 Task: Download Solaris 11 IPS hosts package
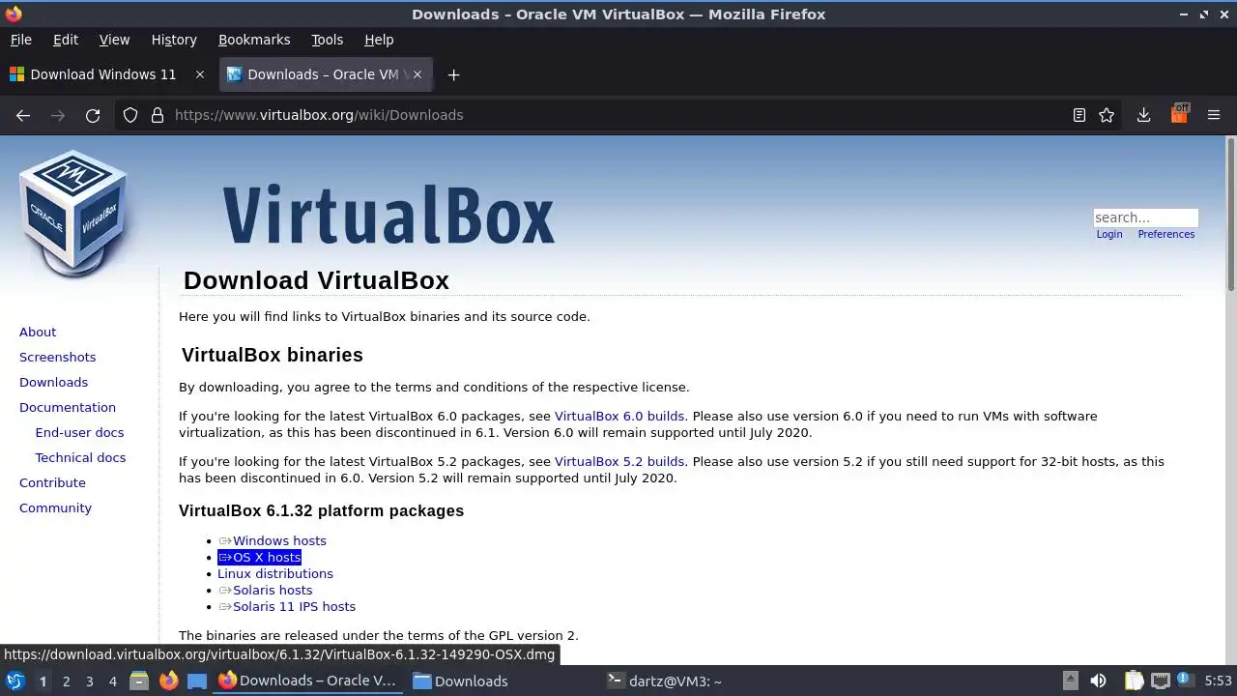click(294, 606)
